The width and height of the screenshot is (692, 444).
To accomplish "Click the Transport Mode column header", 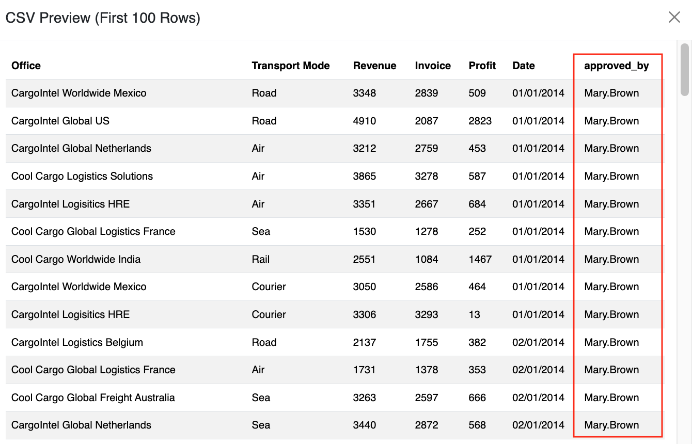I will pyautogui.click(x=290, y=66).
